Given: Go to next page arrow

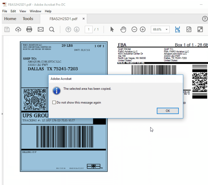Looking at the screenshot, I should (77, 29).
